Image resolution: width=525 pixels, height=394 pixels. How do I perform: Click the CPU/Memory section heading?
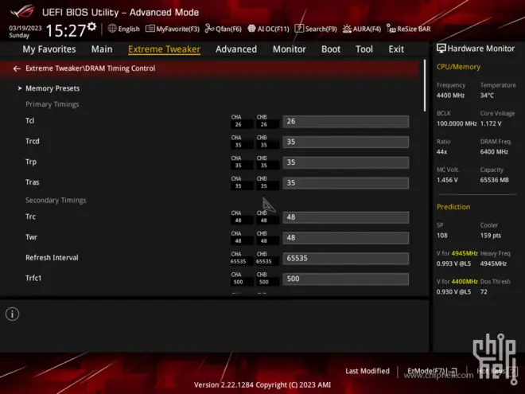coord(458,67)
